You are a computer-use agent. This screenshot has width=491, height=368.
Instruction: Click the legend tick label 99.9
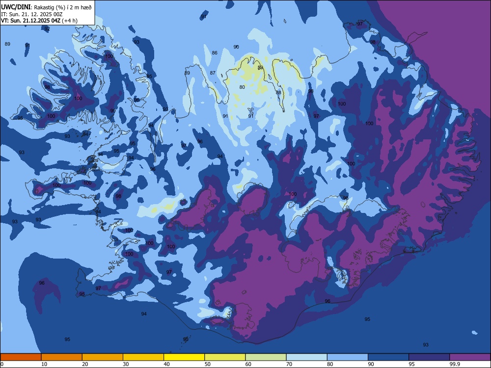[454, 364]
